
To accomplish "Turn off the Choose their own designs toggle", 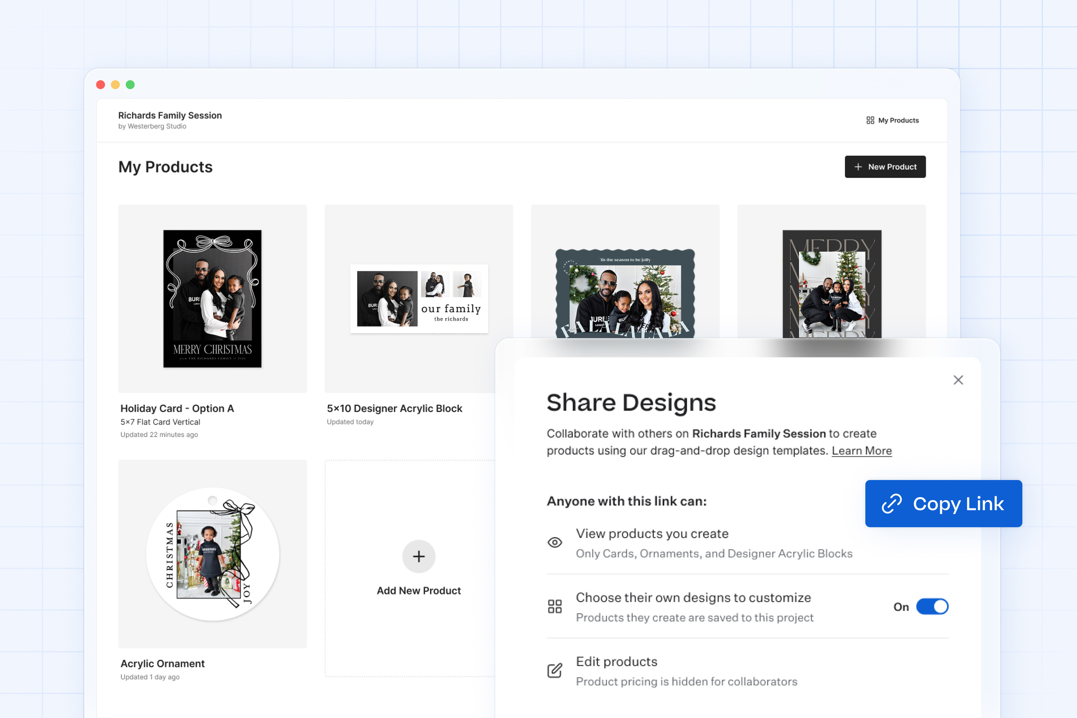I will (x=932, y=607).
